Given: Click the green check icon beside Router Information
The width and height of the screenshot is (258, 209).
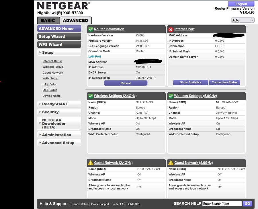Looking at the screenshot, I should [91, 29].
